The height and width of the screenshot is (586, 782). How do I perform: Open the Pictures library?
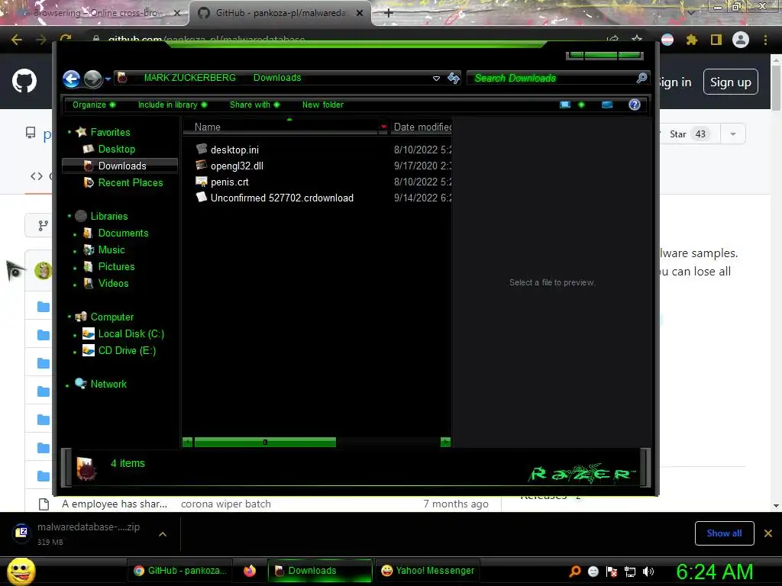tap(116, 266)
